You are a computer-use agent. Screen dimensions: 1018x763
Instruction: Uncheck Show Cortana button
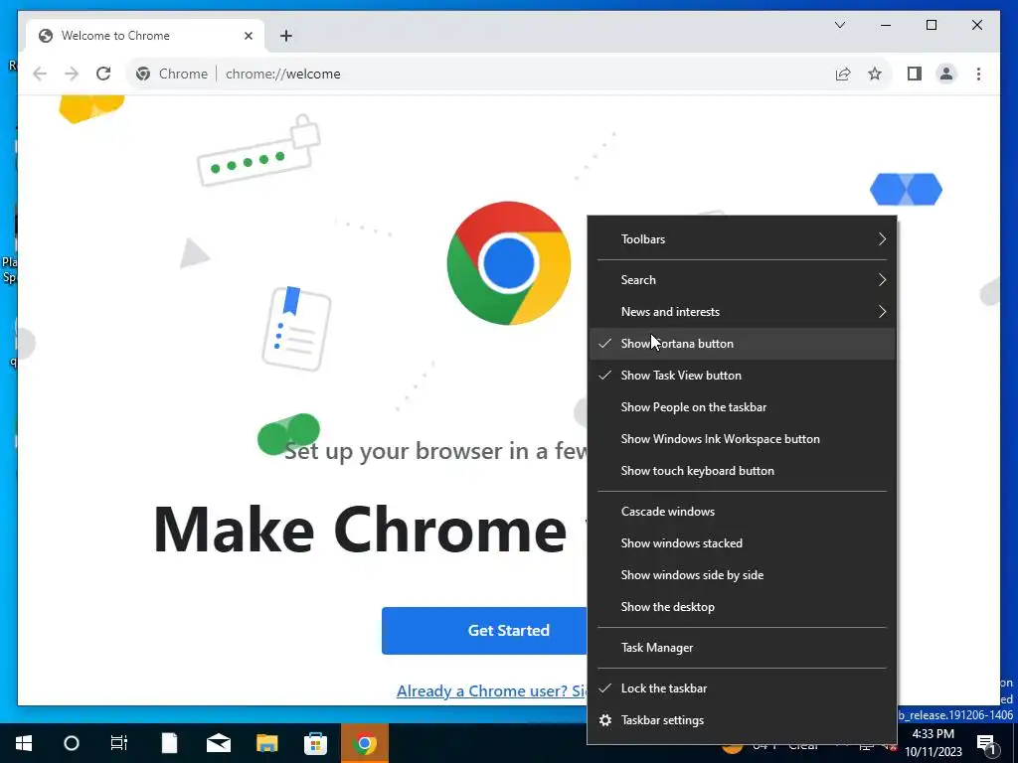point(742,344)
